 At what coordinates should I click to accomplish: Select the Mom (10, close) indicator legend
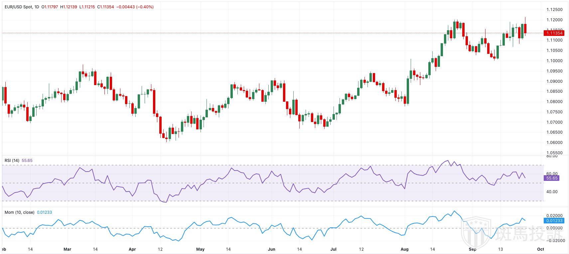(x=19, y=212)
